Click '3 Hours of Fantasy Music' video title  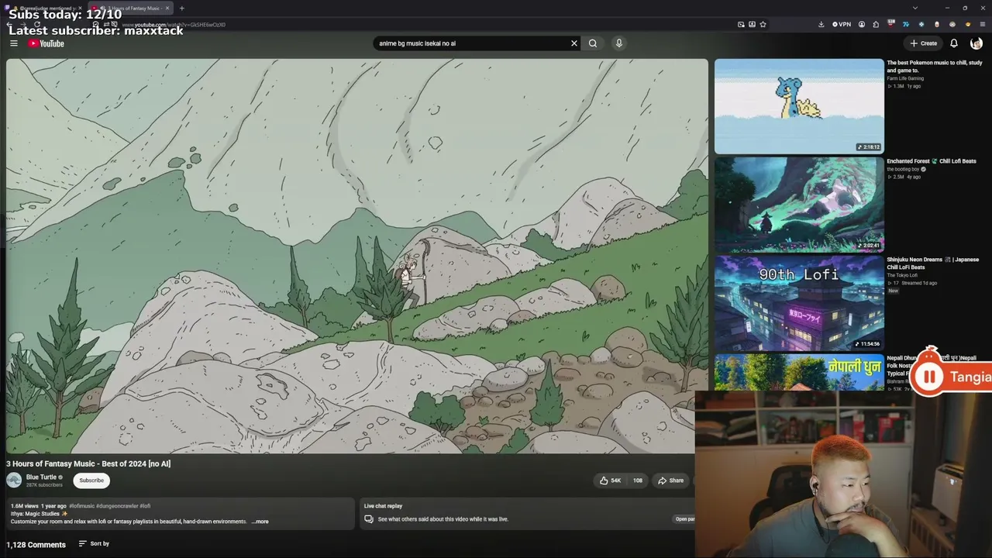click(88, 463)
